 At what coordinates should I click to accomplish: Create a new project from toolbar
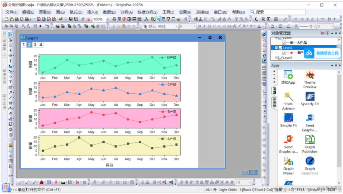point(7,19)
